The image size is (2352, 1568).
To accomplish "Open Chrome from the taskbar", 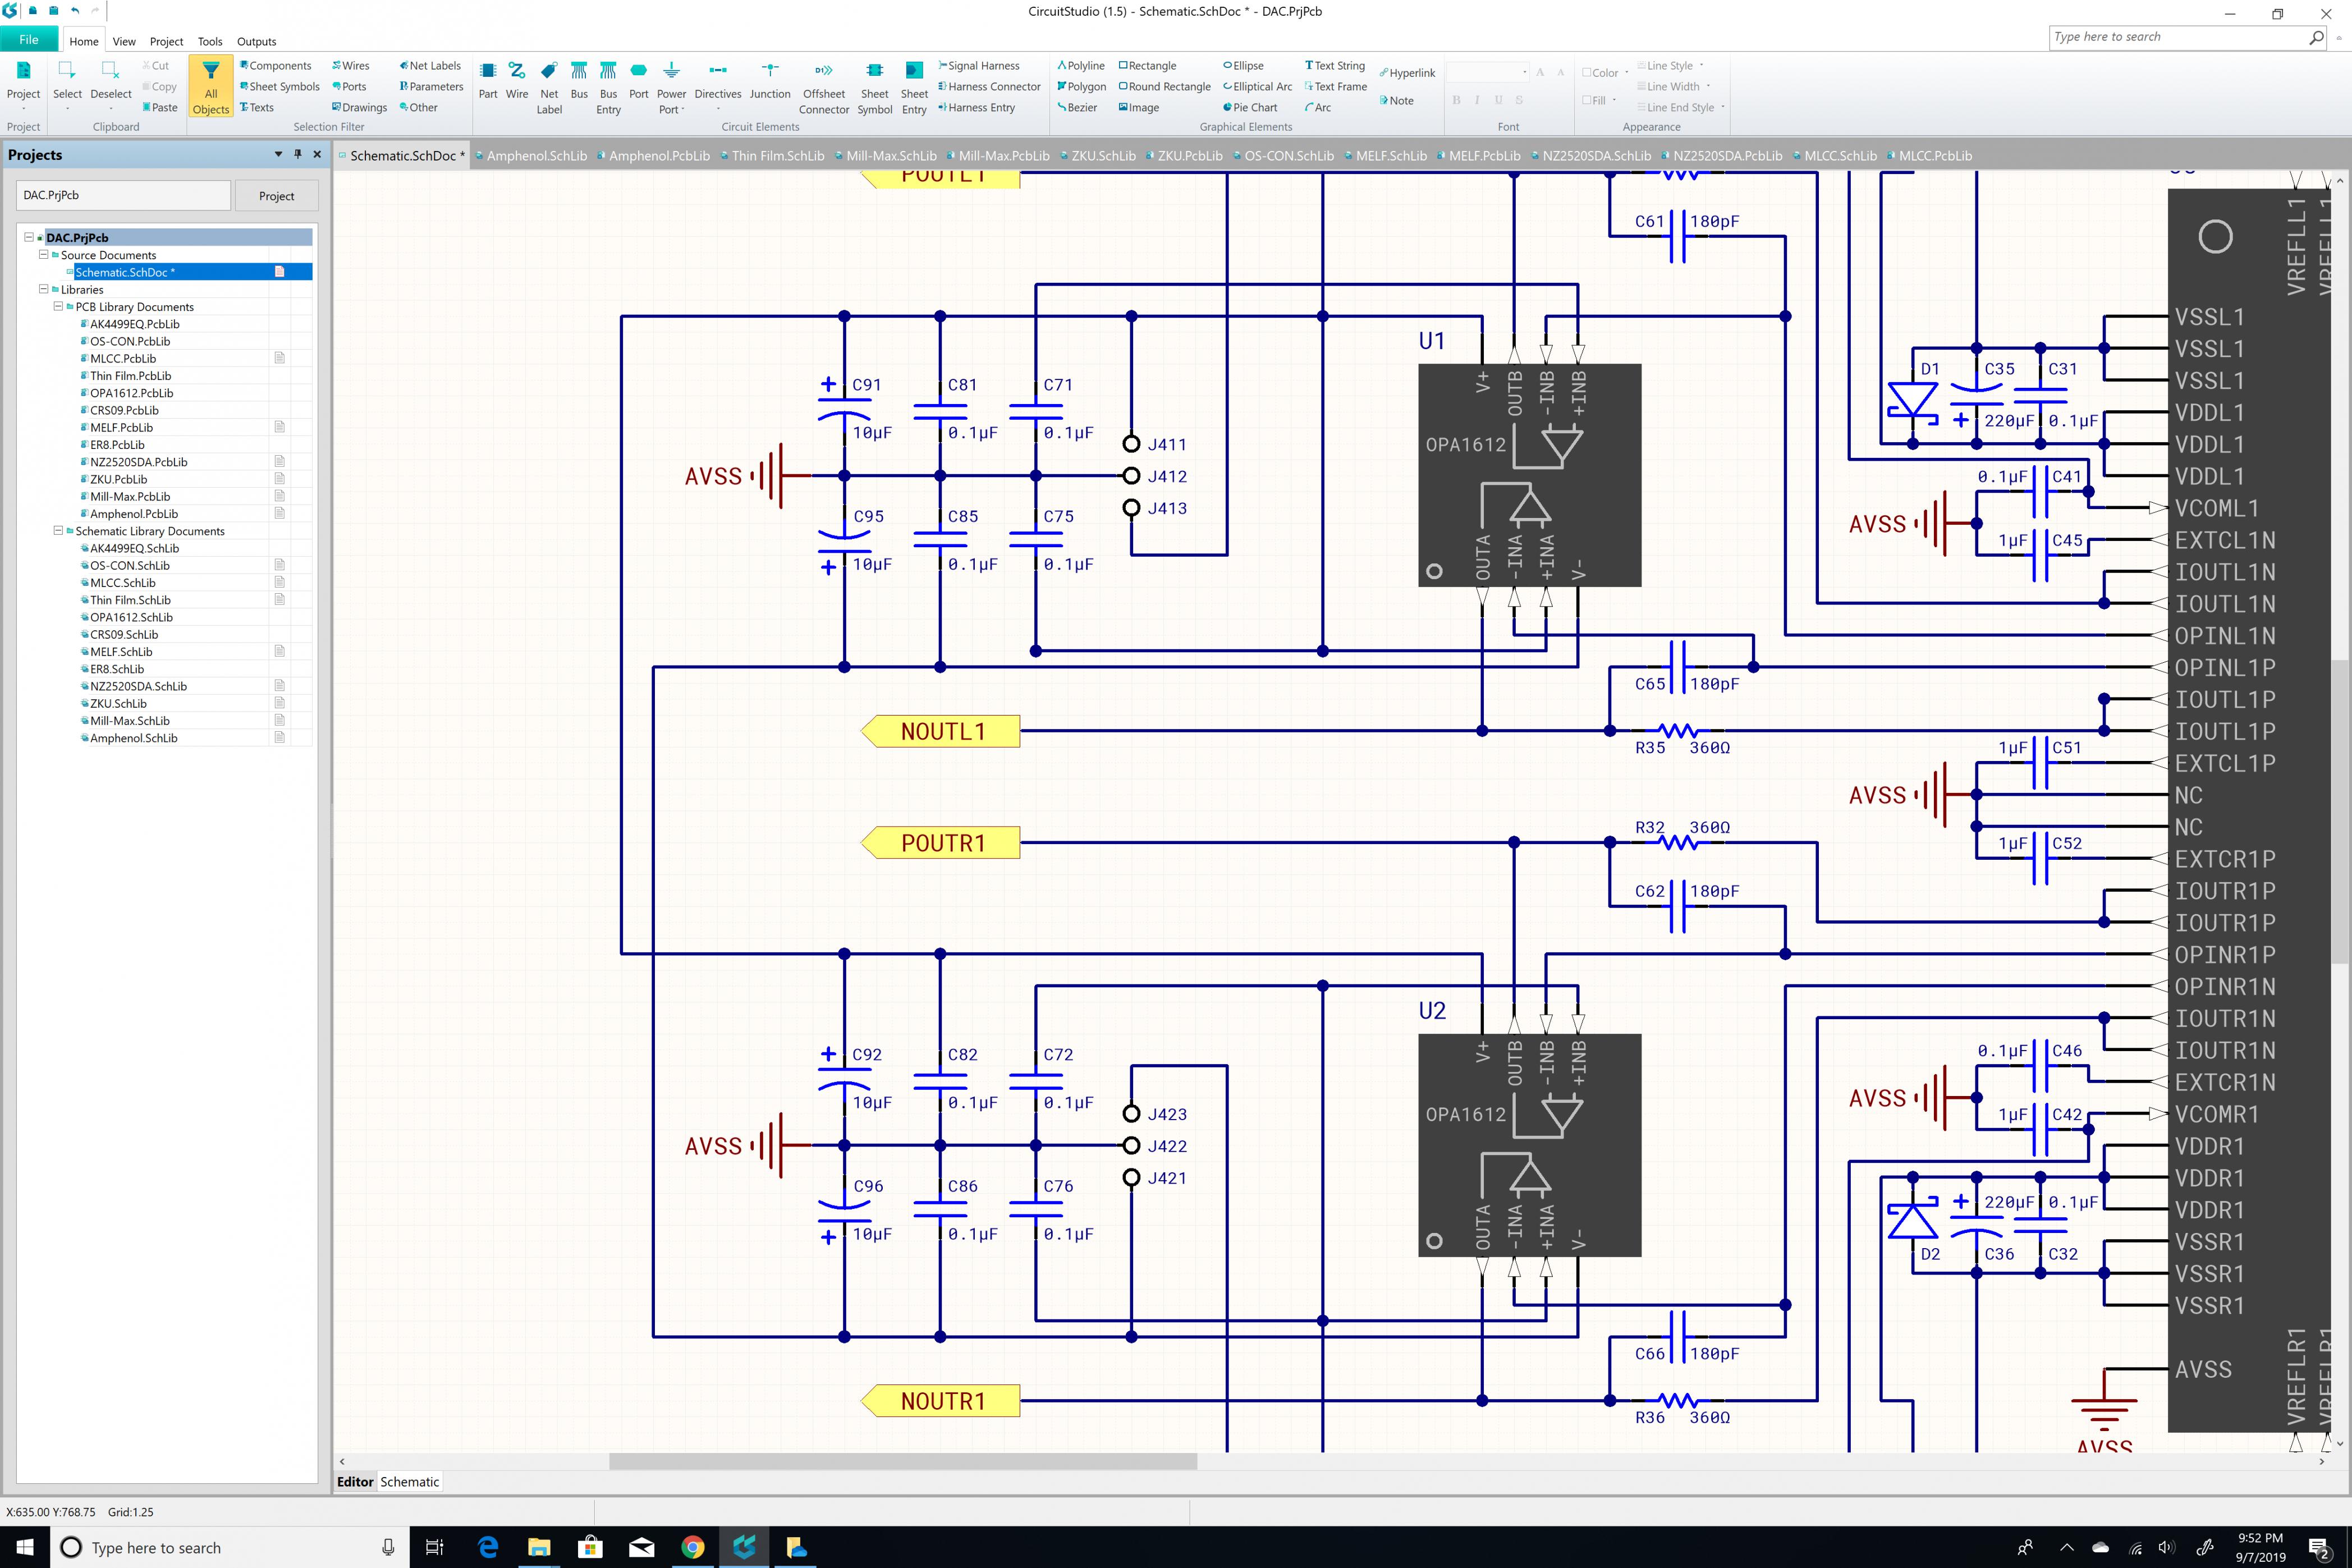I will pyautogui.click(x=692, y=1547).
